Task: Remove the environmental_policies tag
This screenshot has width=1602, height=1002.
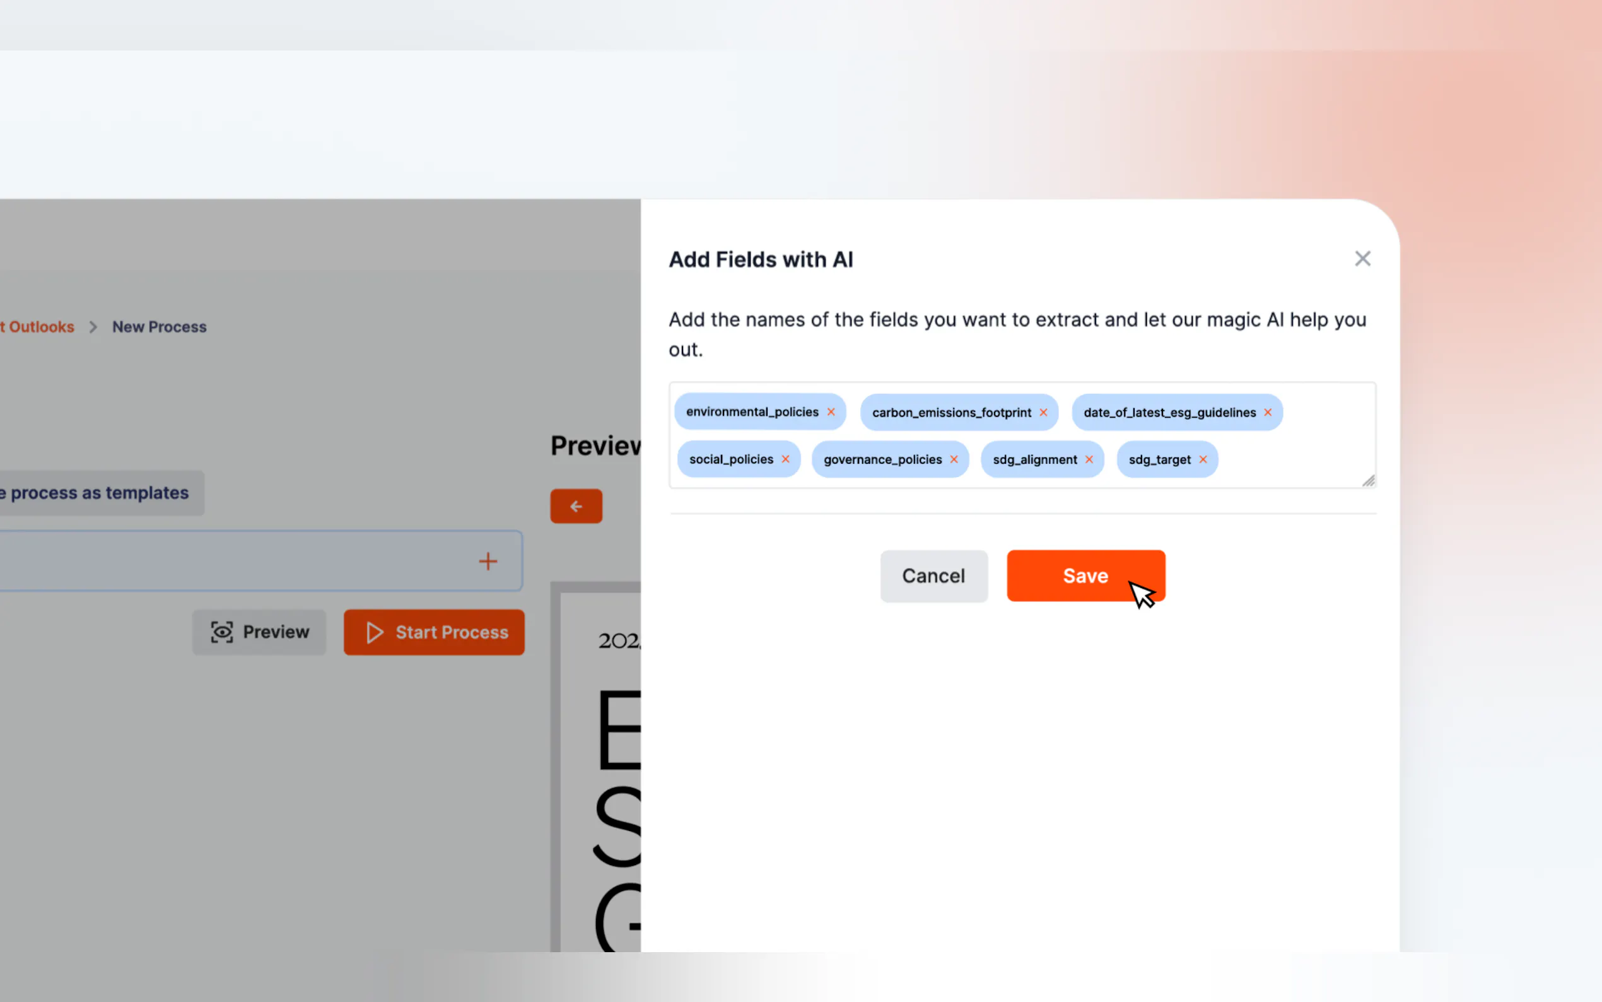Action: pyautogui.click(x=831, y=412)
